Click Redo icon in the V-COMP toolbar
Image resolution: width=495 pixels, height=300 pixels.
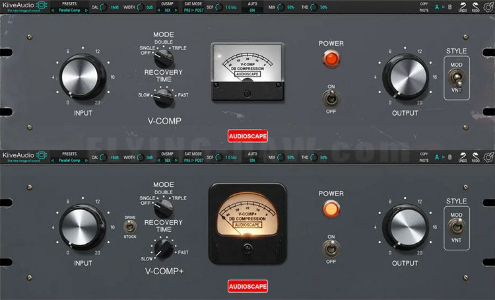475,7
